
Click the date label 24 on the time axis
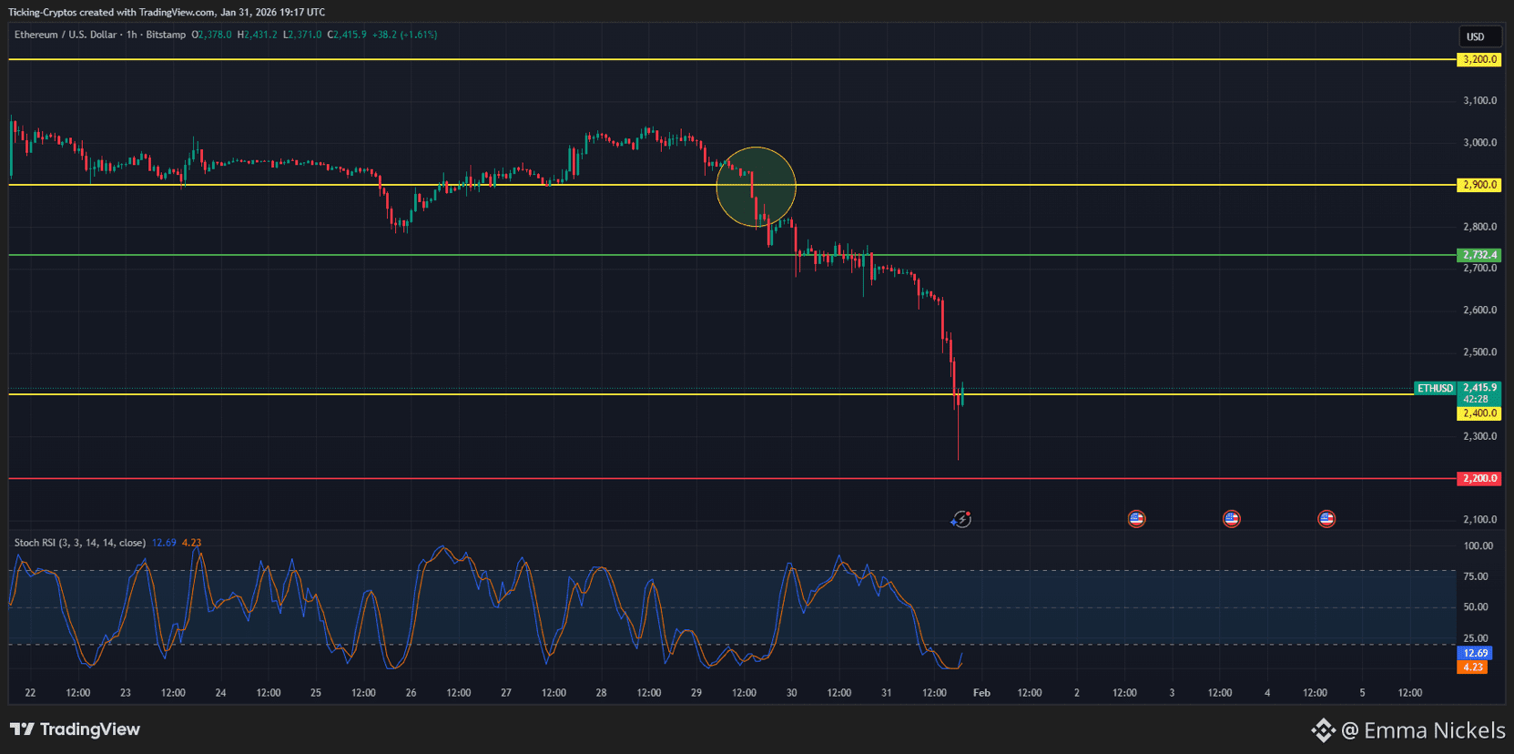tap(220, 693)
